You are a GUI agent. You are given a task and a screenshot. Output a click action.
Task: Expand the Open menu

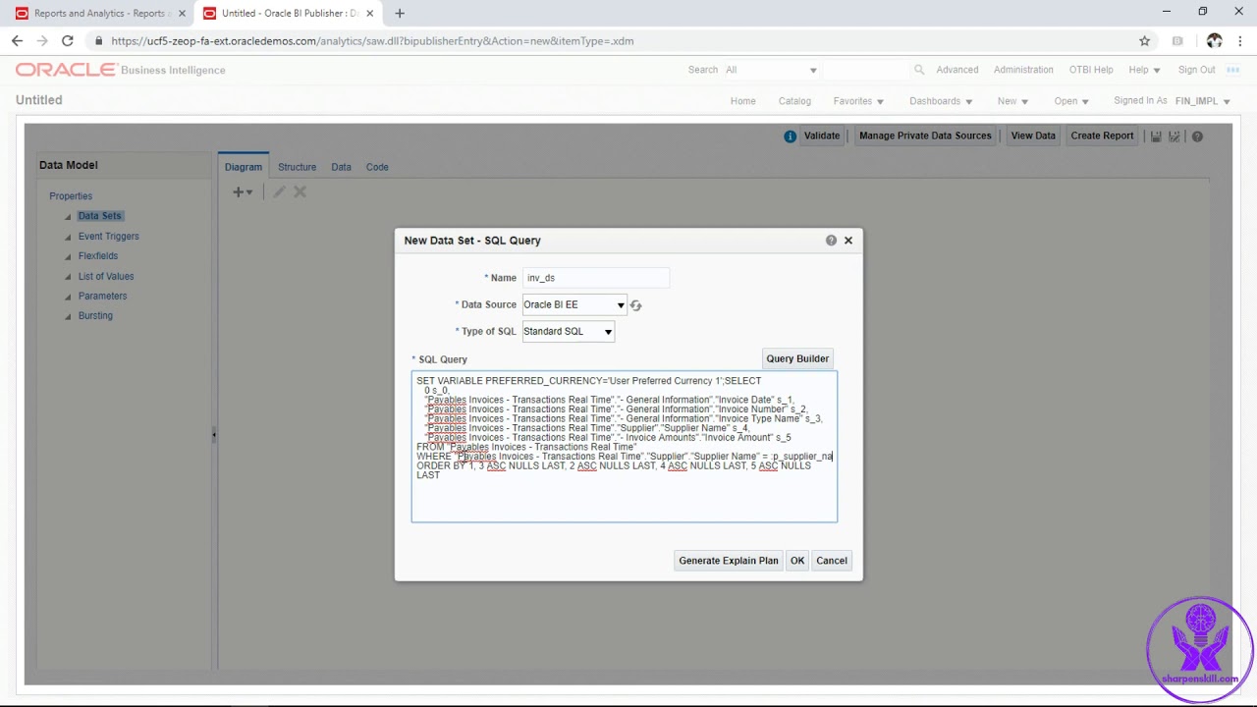coord(1071,101)
